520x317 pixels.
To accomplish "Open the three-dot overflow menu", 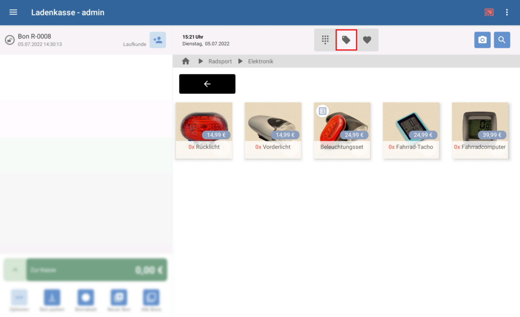I will (x=507, y=12).
